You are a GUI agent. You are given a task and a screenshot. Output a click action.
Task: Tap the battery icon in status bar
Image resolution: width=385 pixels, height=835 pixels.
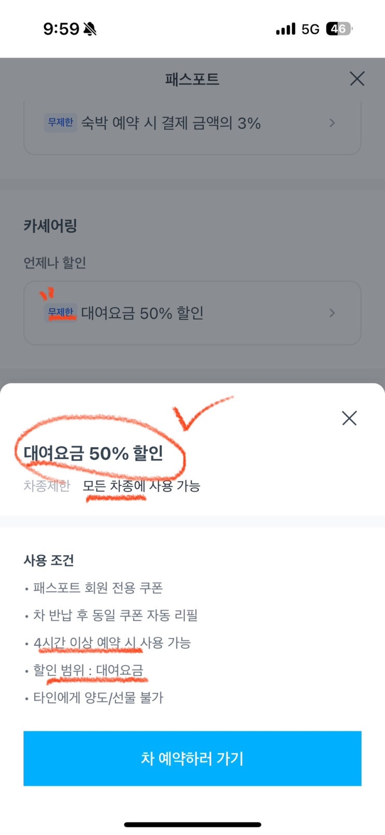point(339,29)
